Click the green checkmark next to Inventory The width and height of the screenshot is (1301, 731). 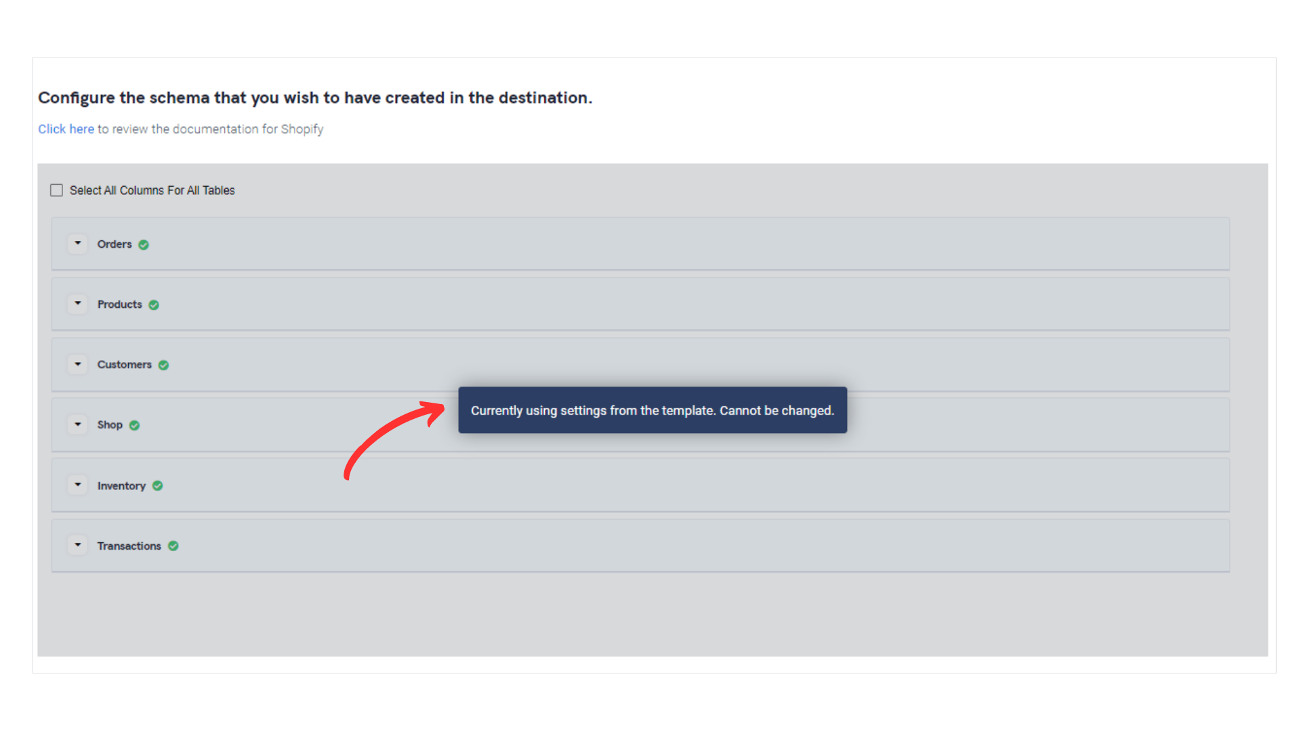[x=158, y=486]
